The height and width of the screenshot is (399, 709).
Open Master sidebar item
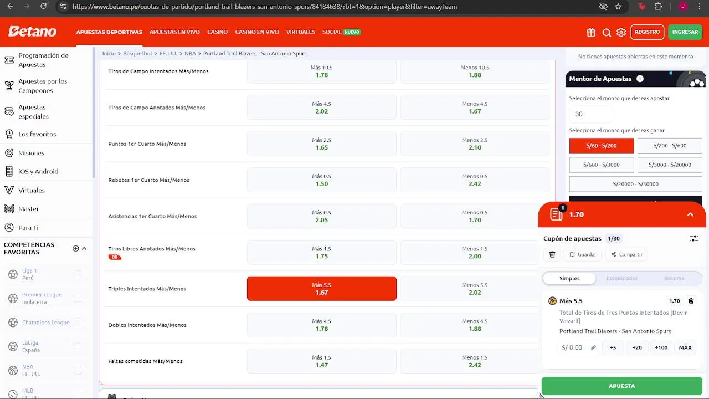pos(28,209)
